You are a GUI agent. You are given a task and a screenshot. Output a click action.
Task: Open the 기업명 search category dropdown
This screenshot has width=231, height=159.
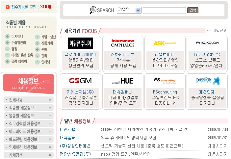coord(129,10)
